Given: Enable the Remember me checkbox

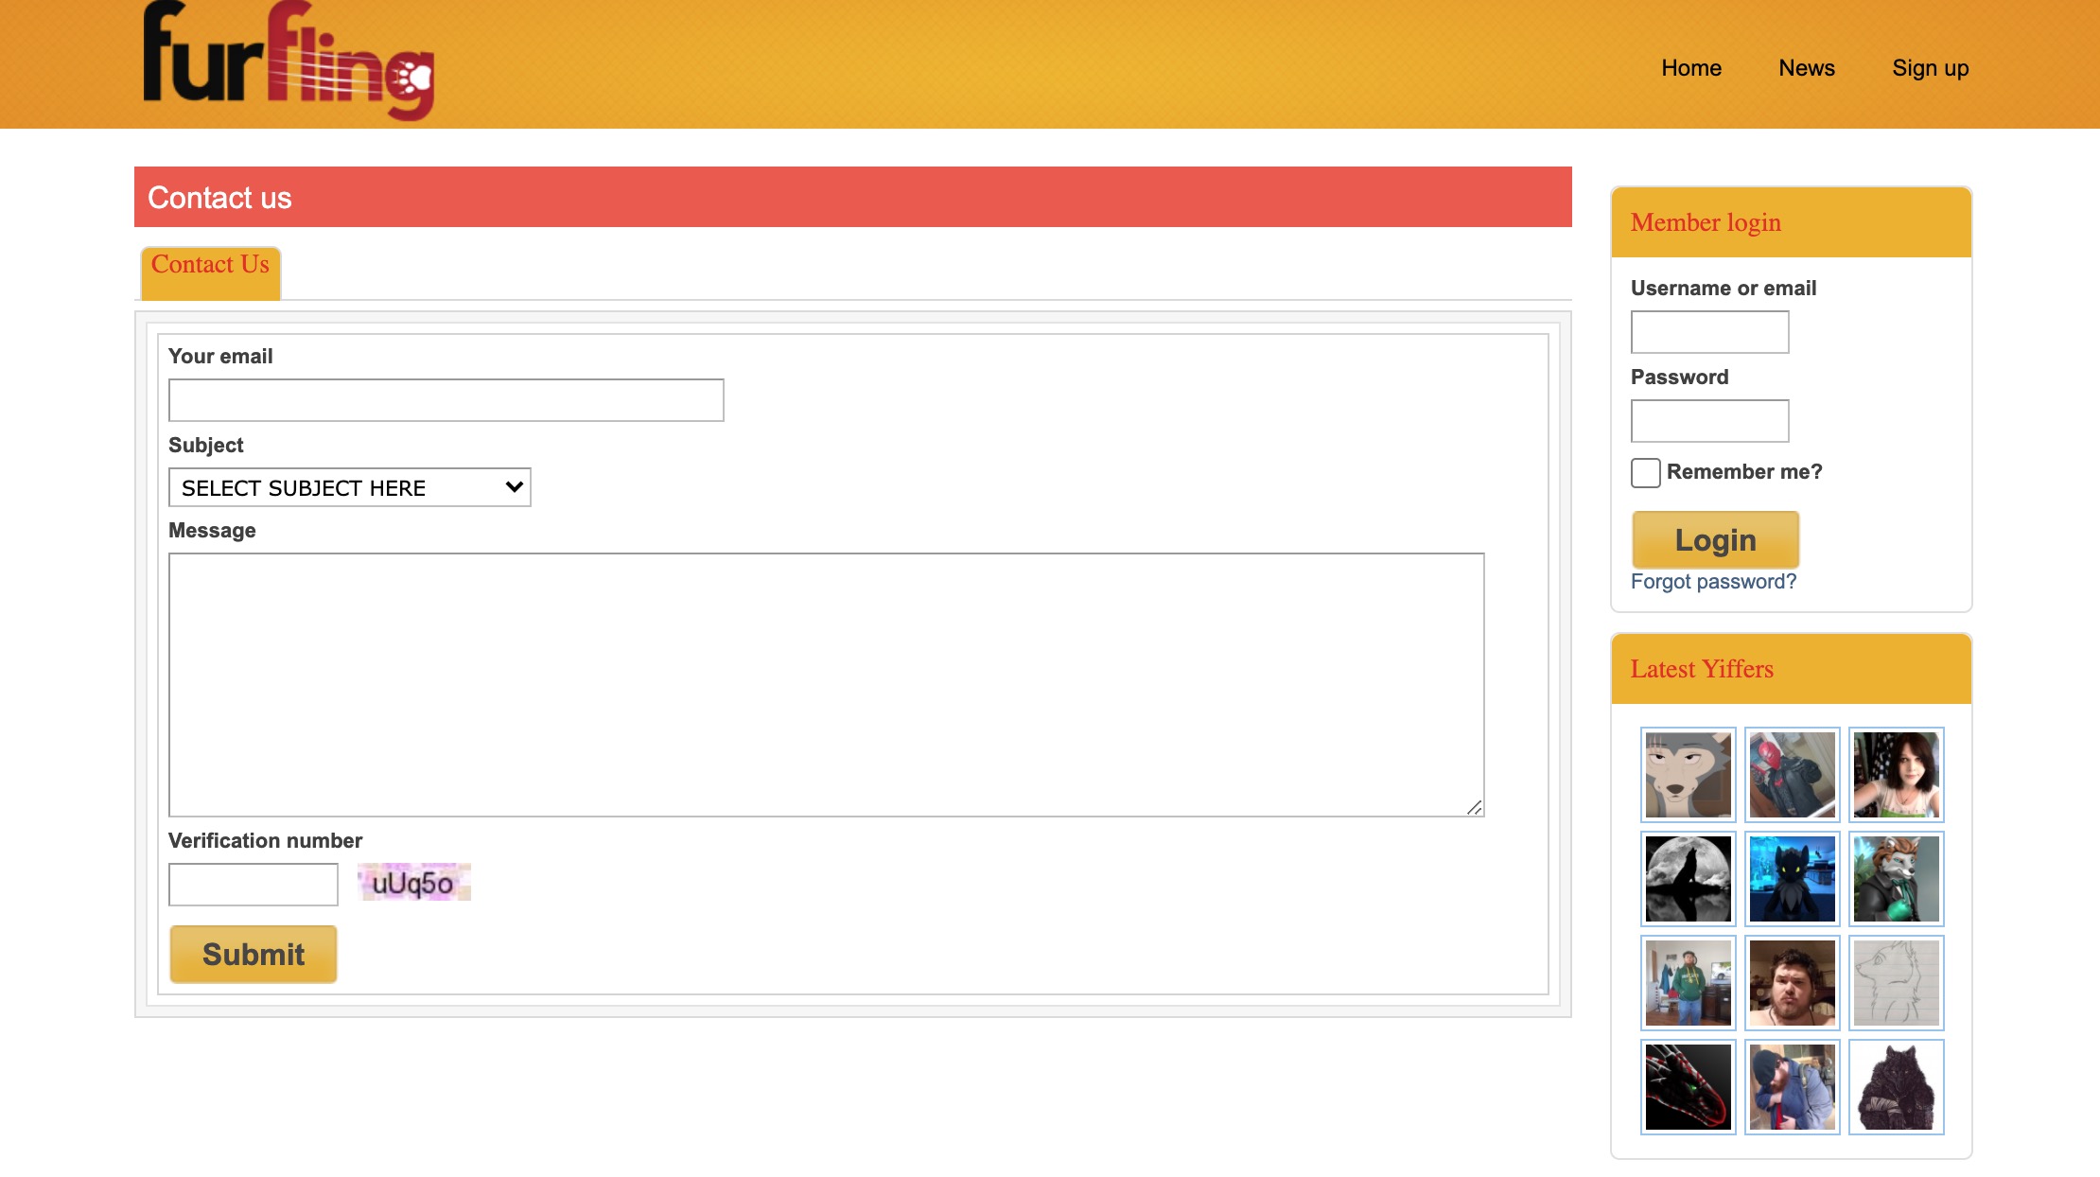Looking at the screenshot, I should tap(1646, 472).
